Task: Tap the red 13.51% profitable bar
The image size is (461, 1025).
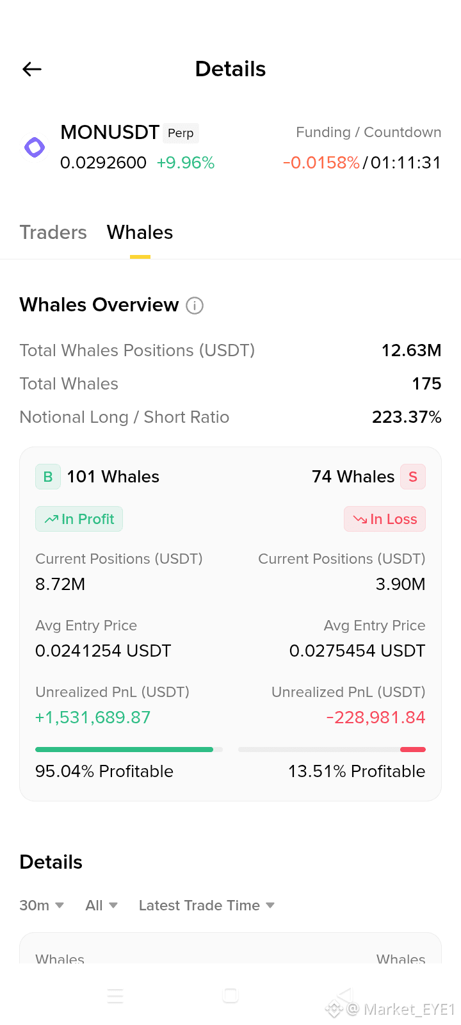Action: coord(332,750)
